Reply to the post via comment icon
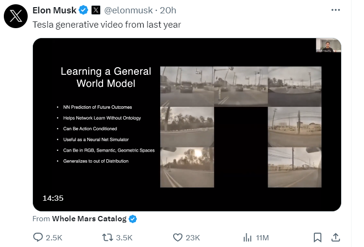 click(x=38, y=237)
